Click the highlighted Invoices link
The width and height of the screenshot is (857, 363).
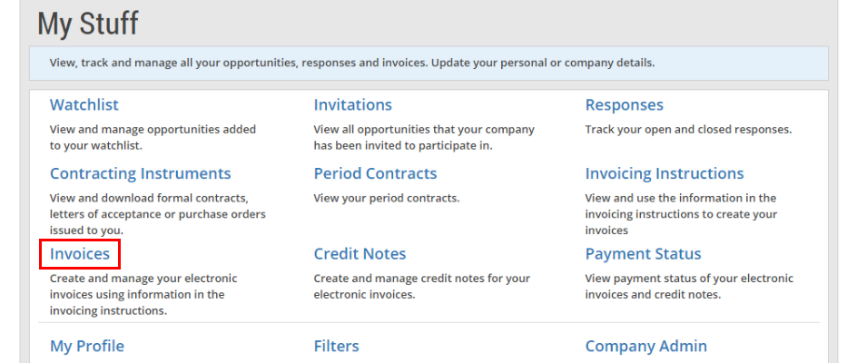pos(80,254)
